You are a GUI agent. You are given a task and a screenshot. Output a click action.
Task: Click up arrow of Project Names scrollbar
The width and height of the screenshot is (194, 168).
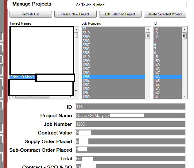(76, 29)
